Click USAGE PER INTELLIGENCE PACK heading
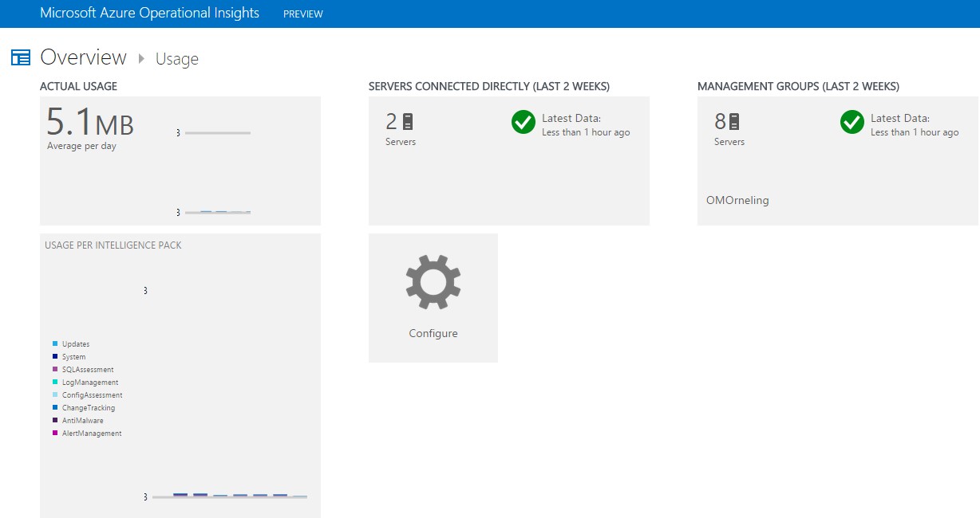This screenshot has height=518, width=980. tap(113, 245)
